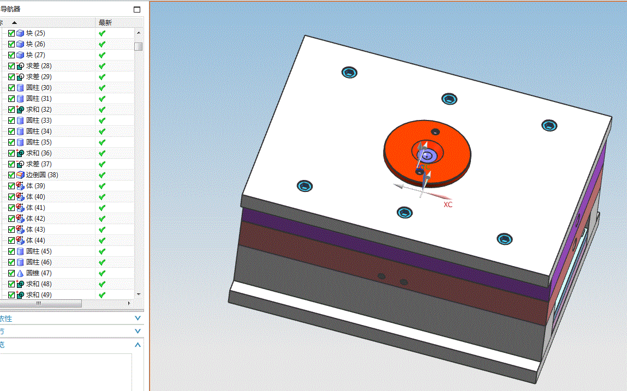Click the XC axis label in the viewport

point(448,204)
